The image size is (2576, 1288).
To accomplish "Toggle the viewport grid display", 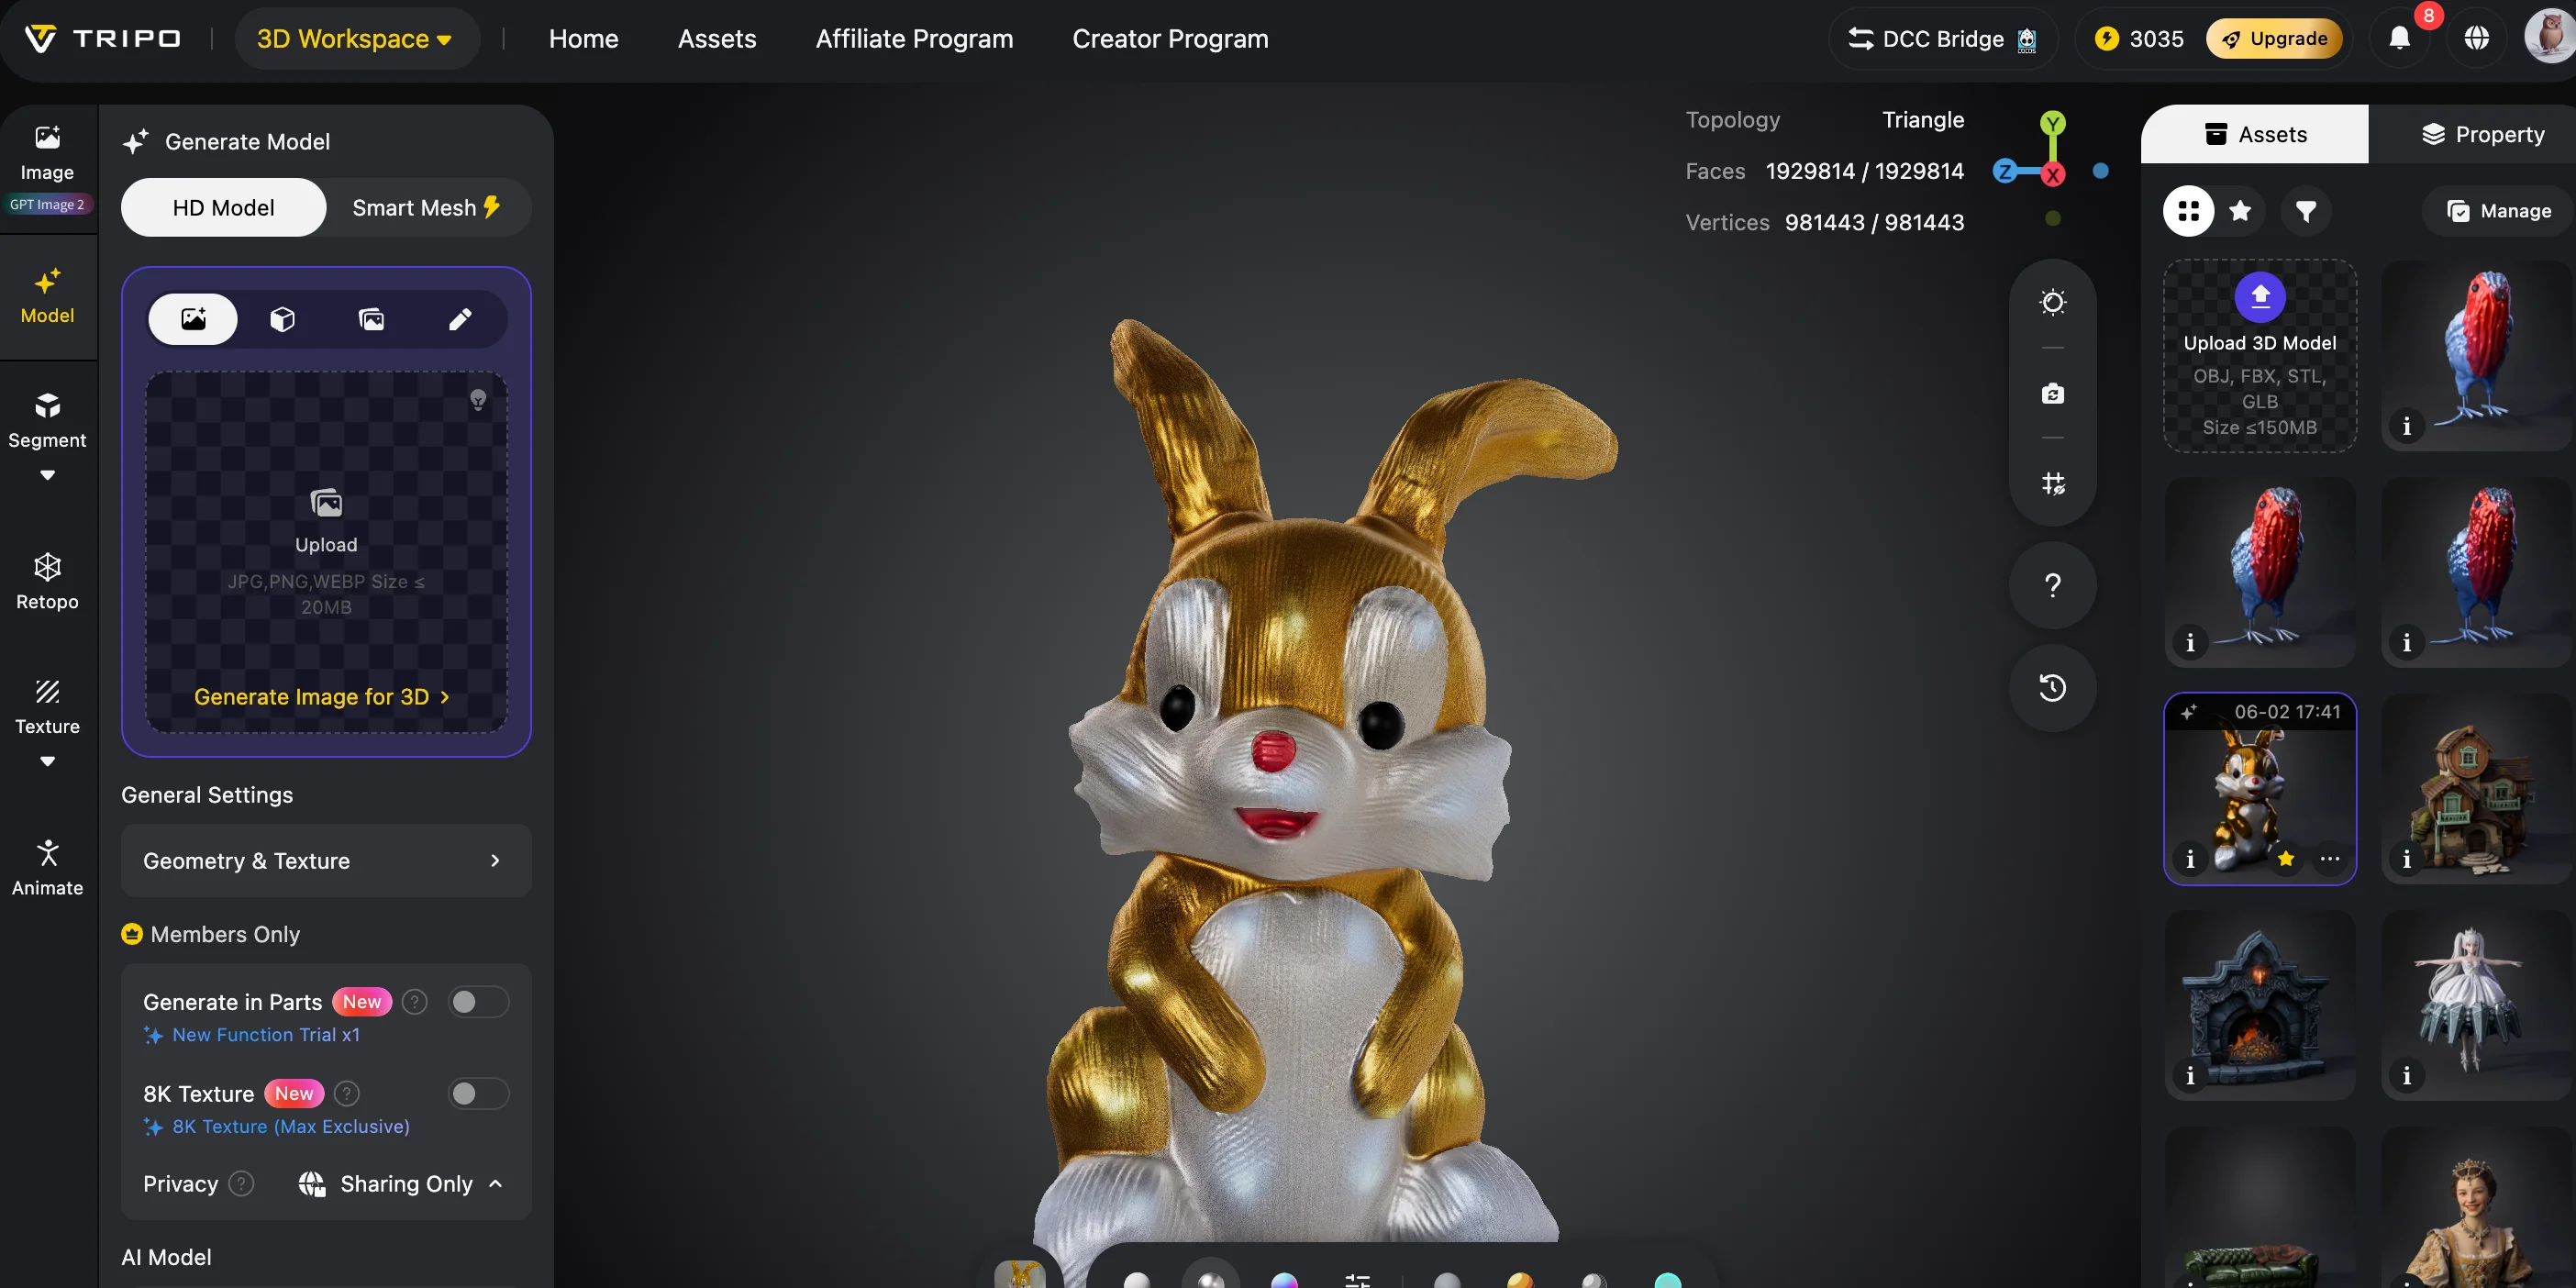I will coord(2052,484).
